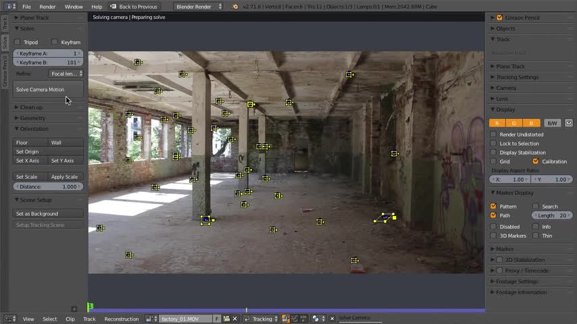The width and height of the screenshot is (577, 324).
Task: Open the File menu
Action: [x=26, y=7]
